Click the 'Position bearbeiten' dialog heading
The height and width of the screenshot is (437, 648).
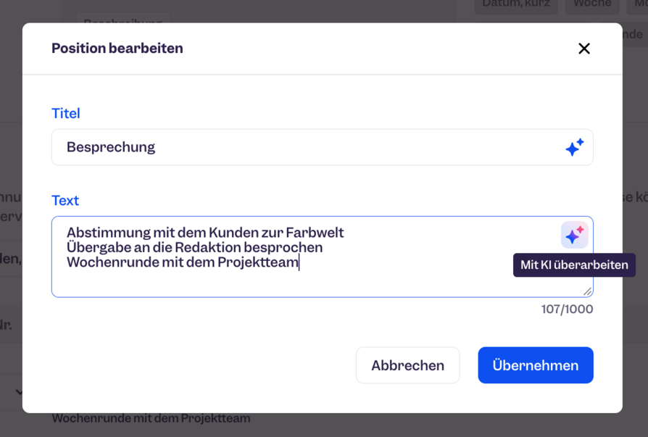pyautogui.click(x=117, y=49)
